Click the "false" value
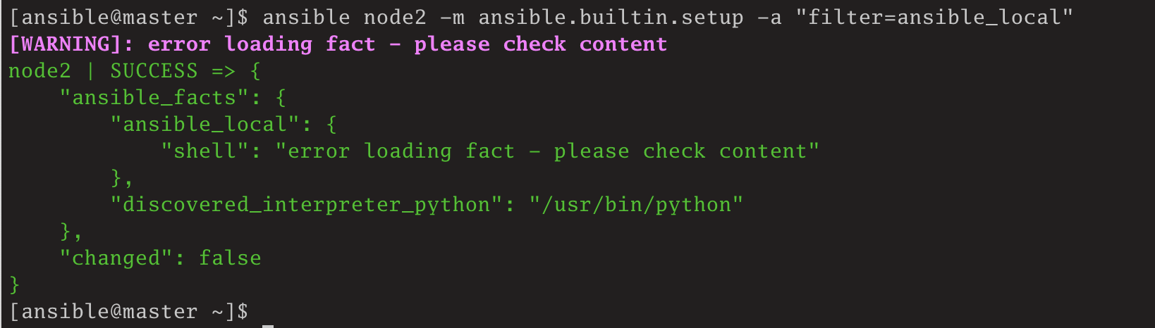1155x328 pixels. point(230,258)
